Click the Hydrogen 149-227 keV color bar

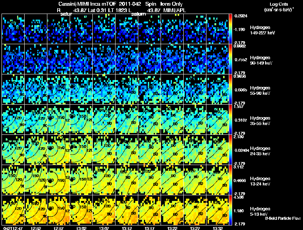point(230,29)
